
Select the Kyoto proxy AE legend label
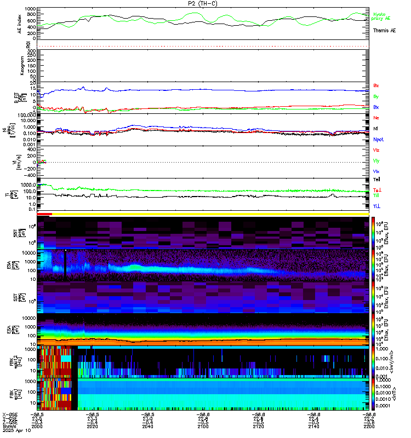tap(380, 16)
